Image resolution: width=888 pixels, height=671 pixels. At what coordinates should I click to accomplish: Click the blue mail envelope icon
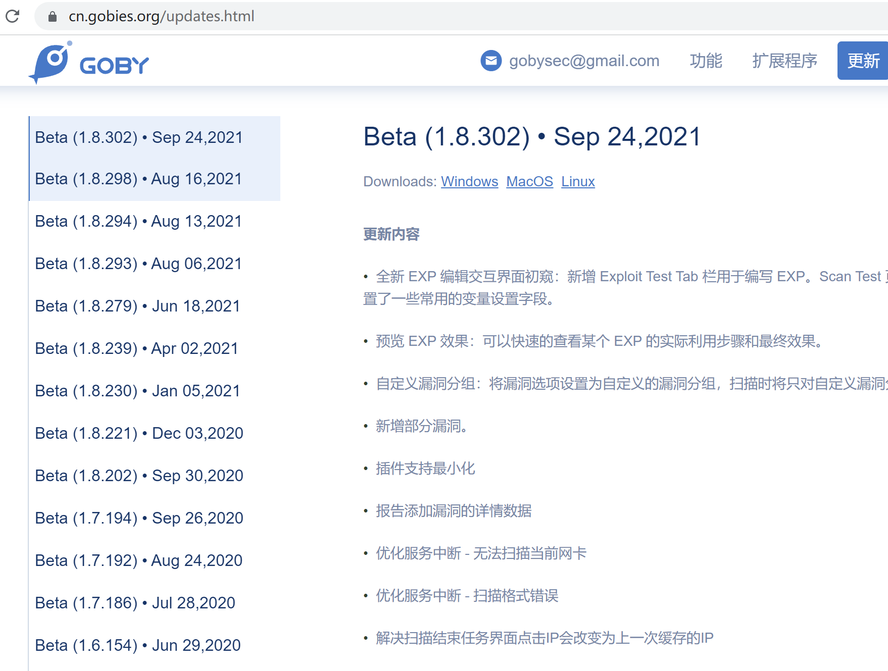pyautogui.click(x=491, y=61)
